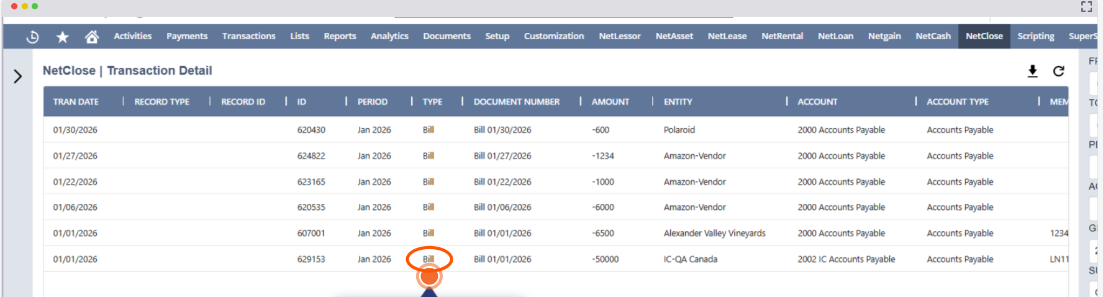Open the Transactions menu

pos(248,36)
